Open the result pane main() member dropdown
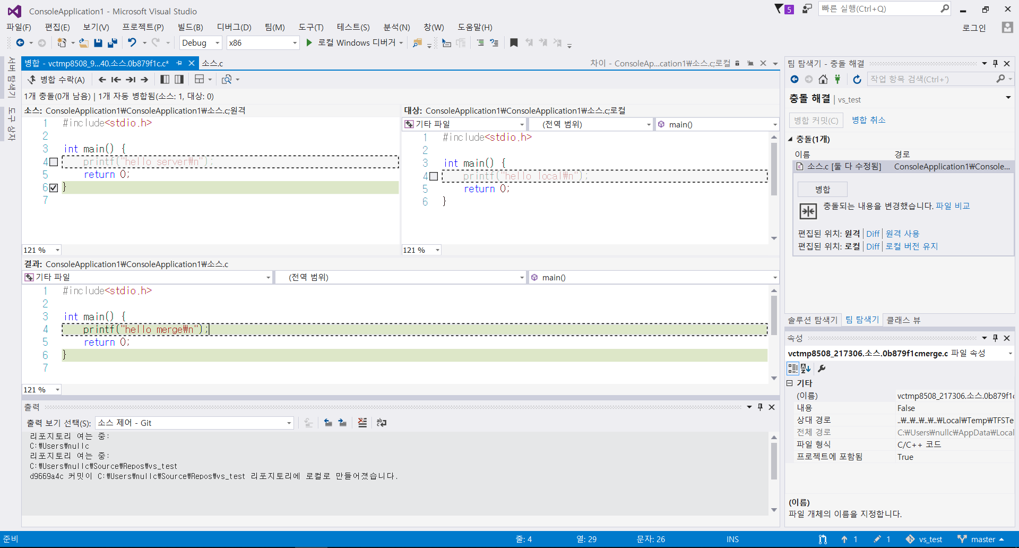The height and width of the screenshot is (548, 1019). 654,277
